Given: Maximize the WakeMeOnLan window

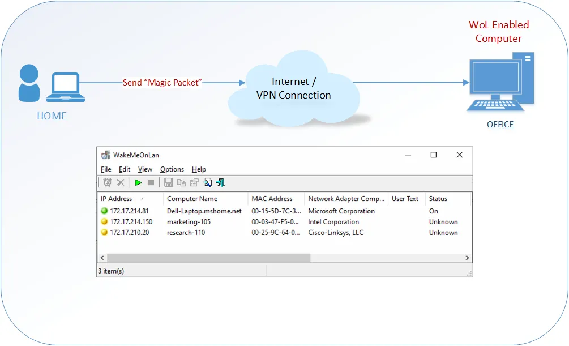Looking at the screenshot, I should point(434,155).
